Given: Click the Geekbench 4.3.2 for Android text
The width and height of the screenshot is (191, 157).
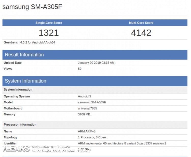Looking at the screenshot, I should [x=29, y=42].
